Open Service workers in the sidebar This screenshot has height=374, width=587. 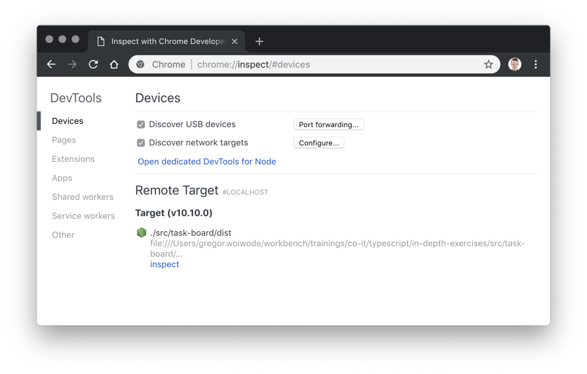(x=83, y=215)
